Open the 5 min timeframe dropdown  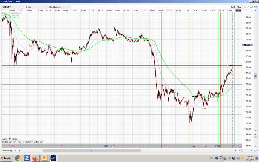tap(36, 7)
